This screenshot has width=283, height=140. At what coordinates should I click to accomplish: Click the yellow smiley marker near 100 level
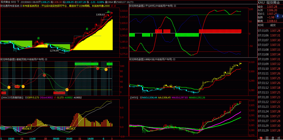(106, 69)
